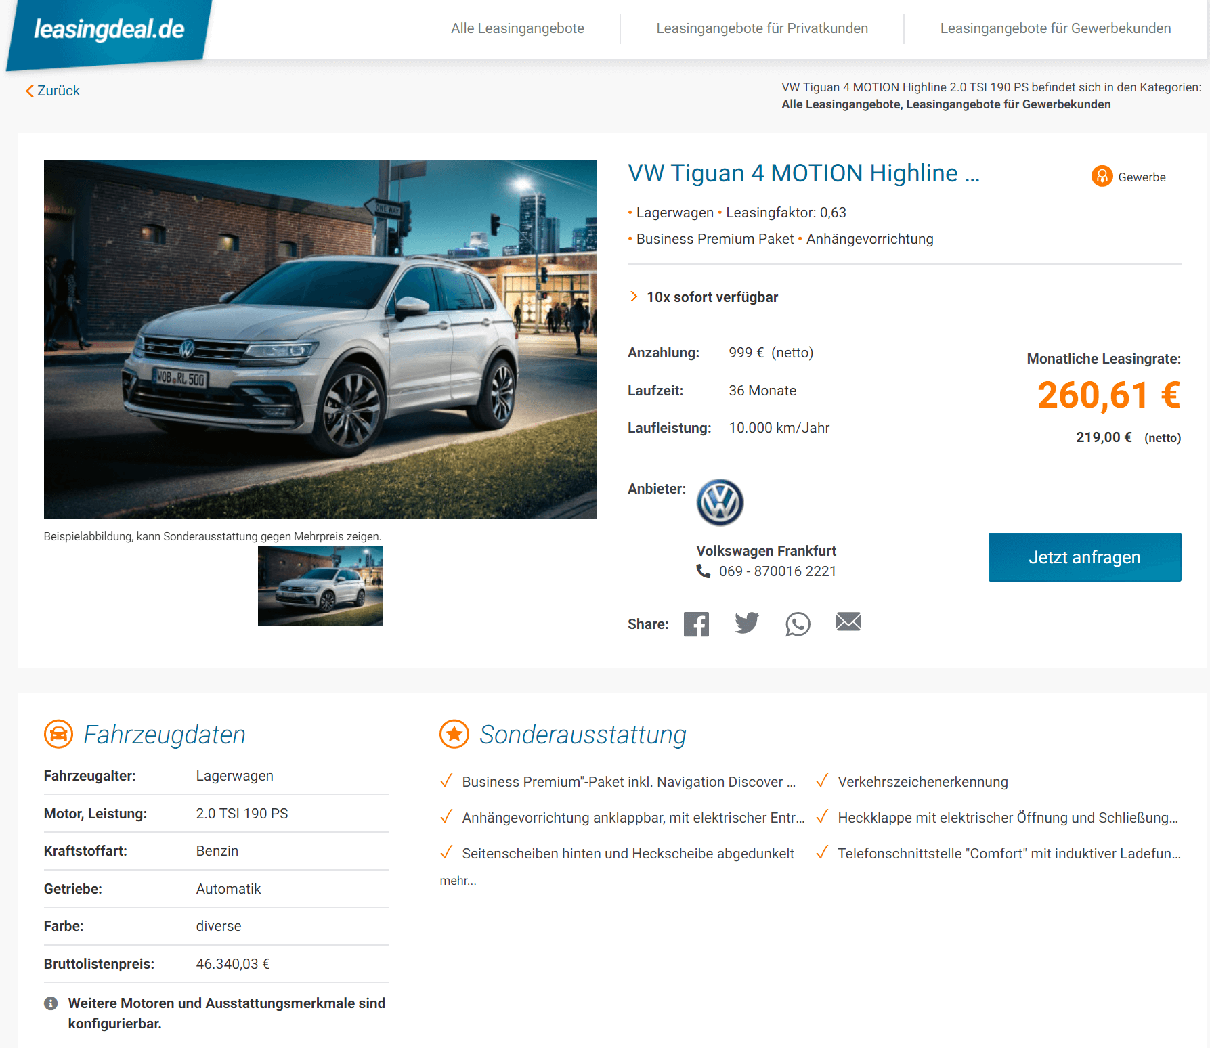Open Leasingangebote für Privatkunden menu item
Image resolution: width=1210 pixels, height=1048 pixels.
762,28
